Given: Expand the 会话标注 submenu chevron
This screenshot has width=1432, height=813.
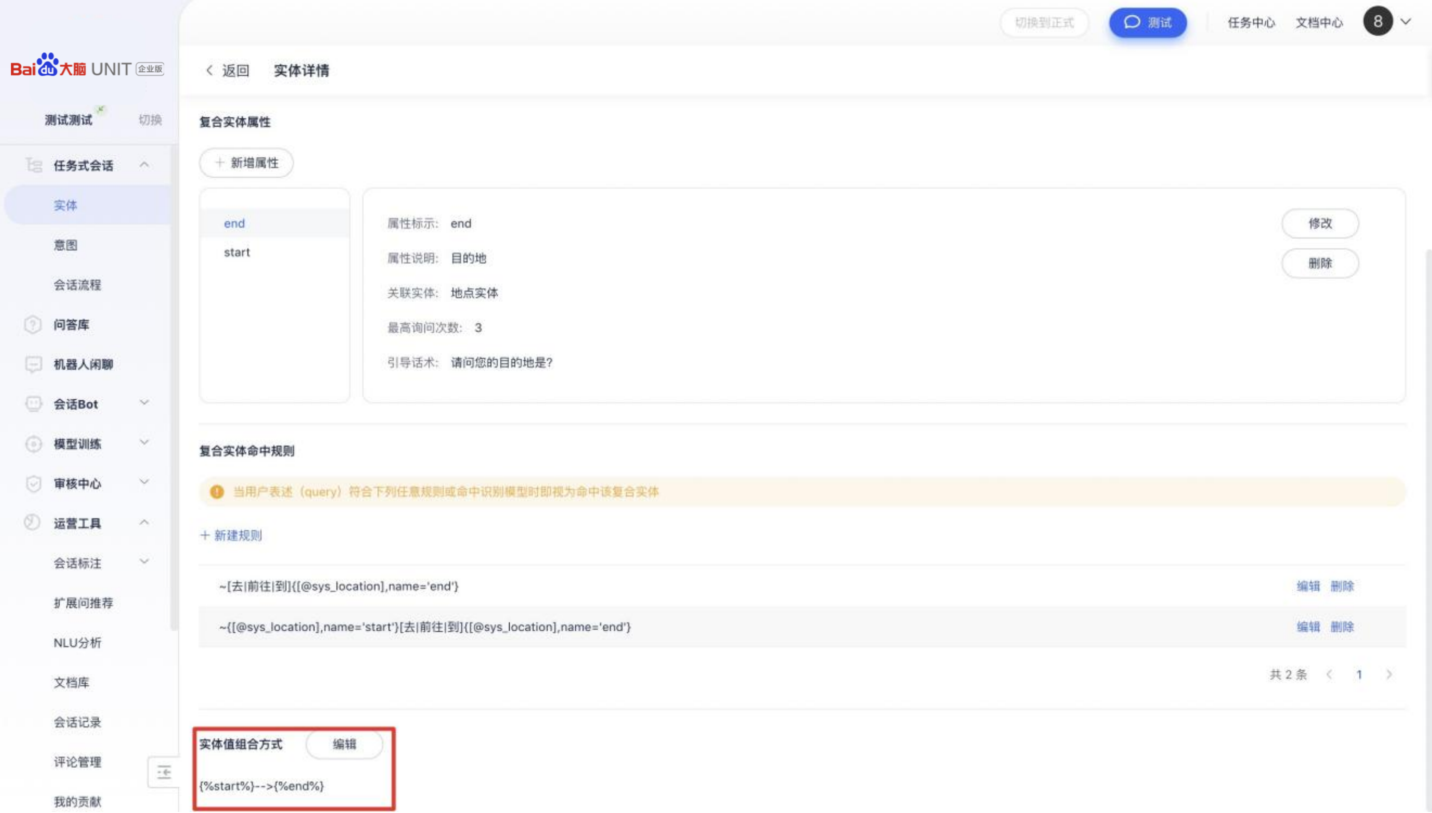Looking at the screenshot, I should coord(144,562).
